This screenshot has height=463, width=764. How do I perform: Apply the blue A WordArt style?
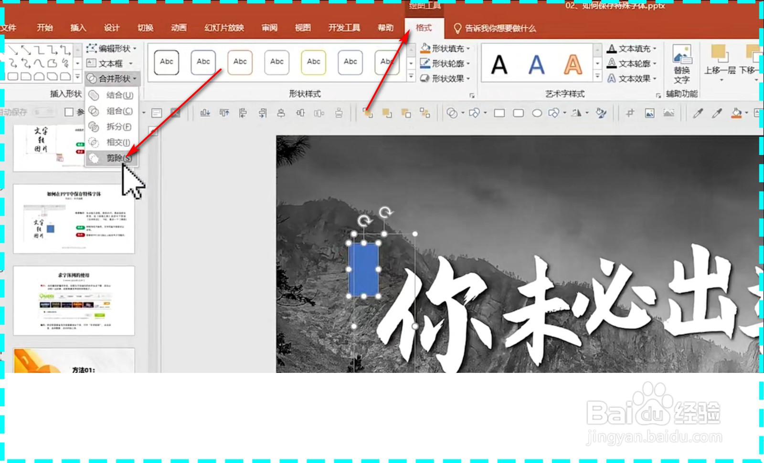tap(536, 64)
